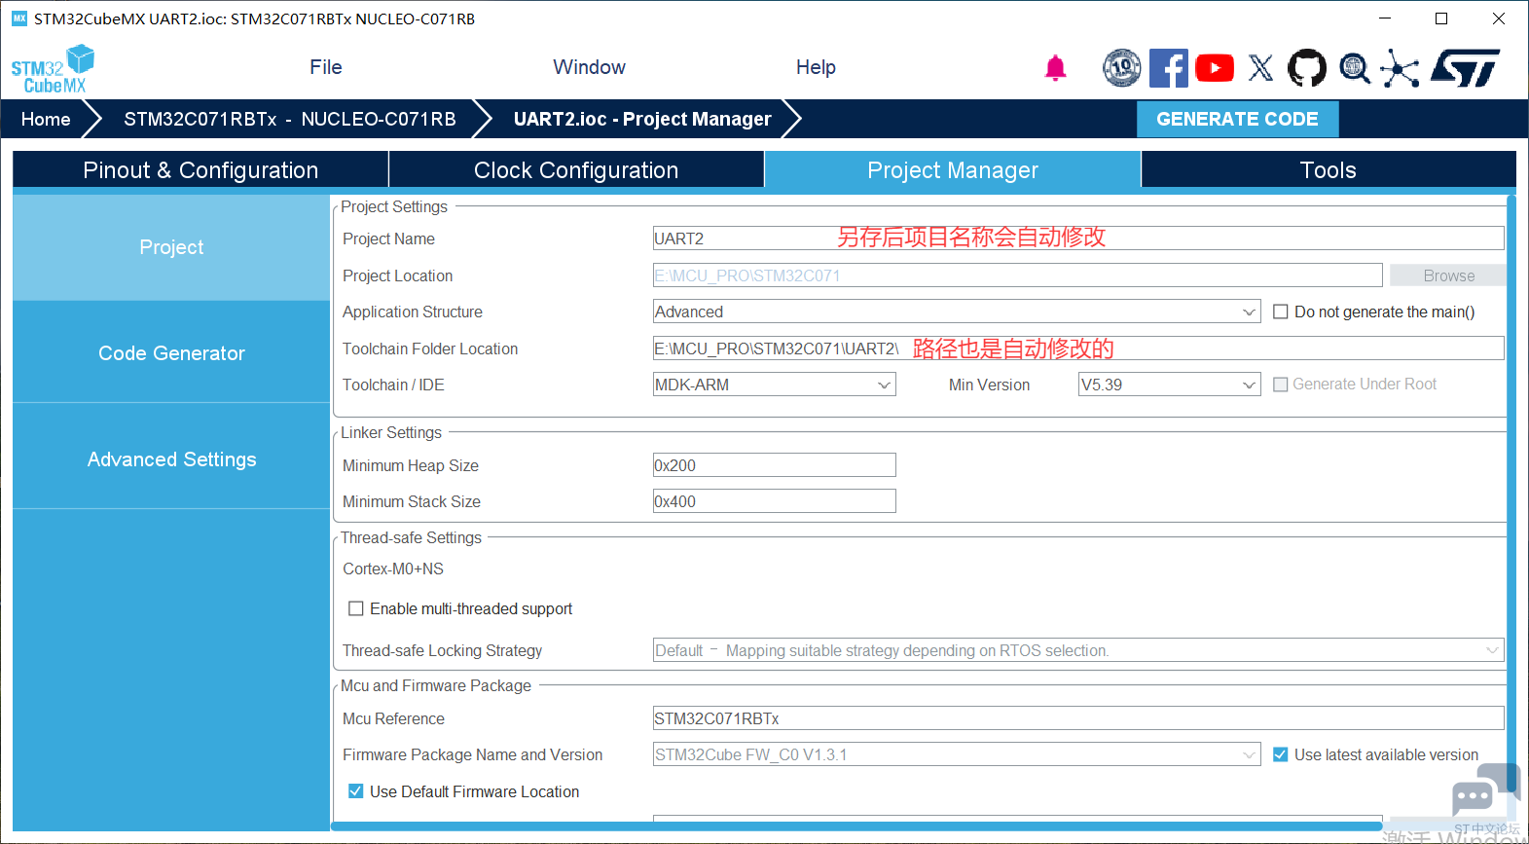Click the notification bell icon
The height and width of the screenshot is (844, 1529).
coord(1055,68)
